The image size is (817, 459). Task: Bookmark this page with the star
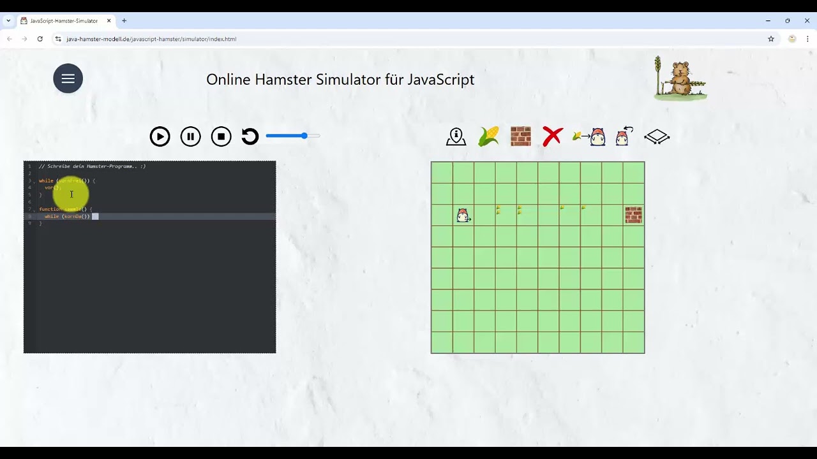coord(771,39)
